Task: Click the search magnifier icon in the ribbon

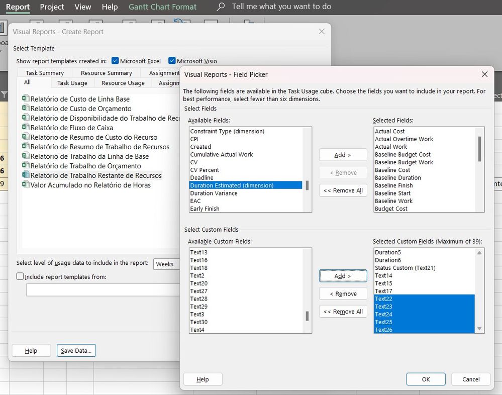Action: (221, 7)
